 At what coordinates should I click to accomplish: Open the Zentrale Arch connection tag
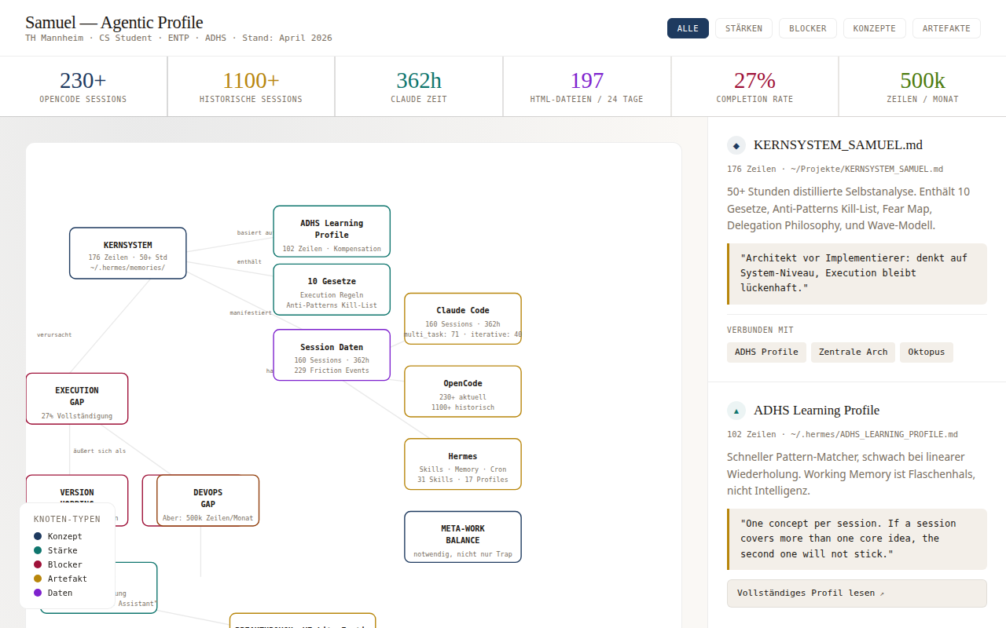pyautogui.click(x=853, y=352)
